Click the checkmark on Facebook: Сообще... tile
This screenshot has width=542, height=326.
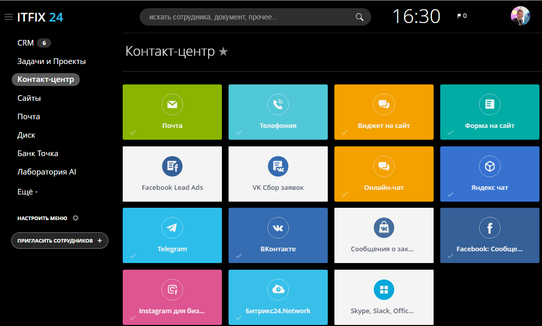pos(450,256)
